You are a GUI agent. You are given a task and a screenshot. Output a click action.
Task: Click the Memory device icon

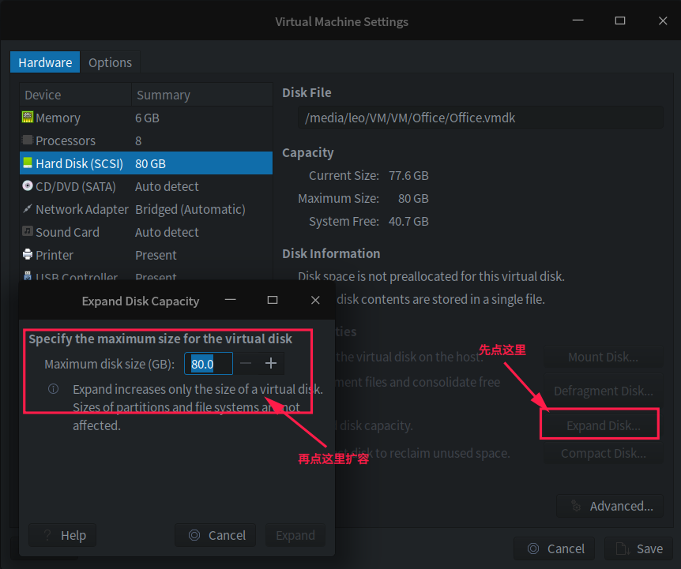pos(28,117)
